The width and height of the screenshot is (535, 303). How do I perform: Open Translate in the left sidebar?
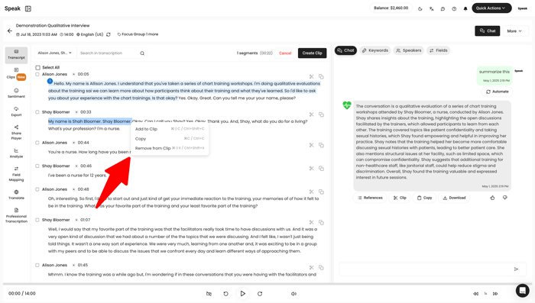click(16, 195)
